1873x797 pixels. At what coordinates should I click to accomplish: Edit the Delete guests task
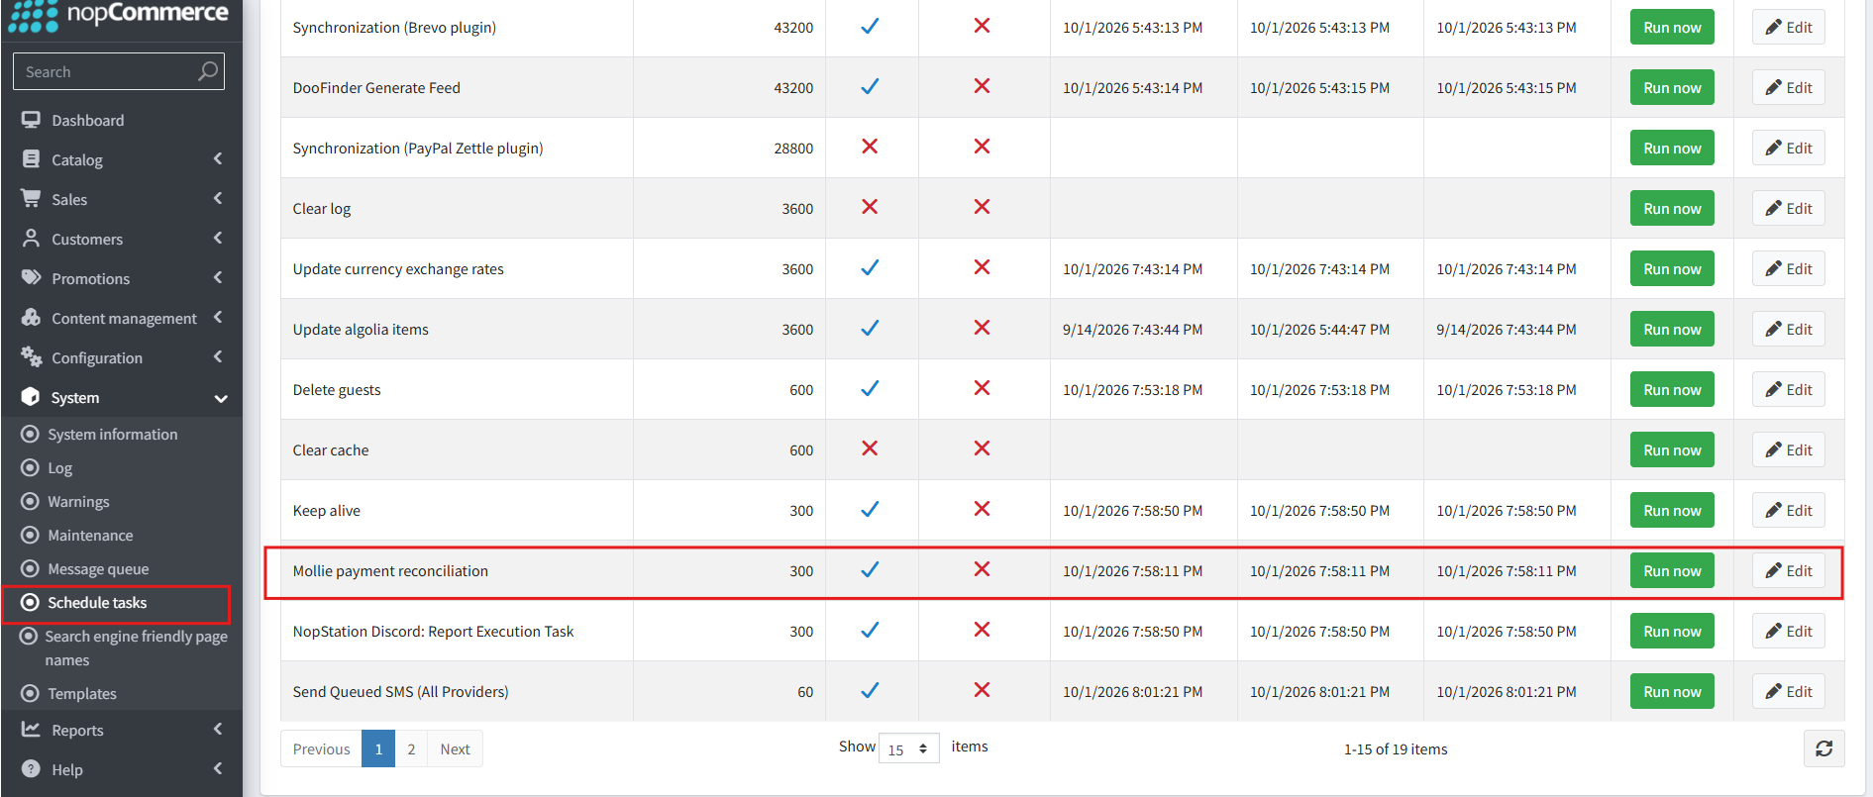(1788, 389)
